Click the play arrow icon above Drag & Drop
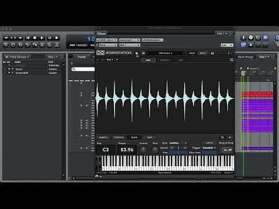The image size is (279, 209). coord(230,137)
